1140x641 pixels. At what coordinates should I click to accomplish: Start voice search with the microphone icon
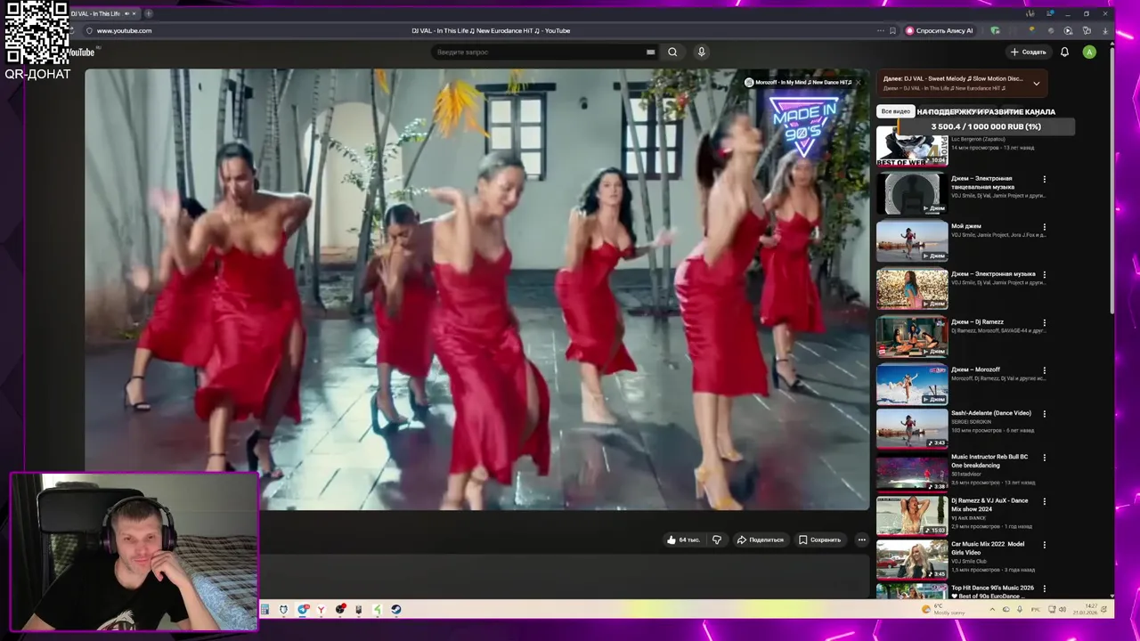click(x=702, y=52)
